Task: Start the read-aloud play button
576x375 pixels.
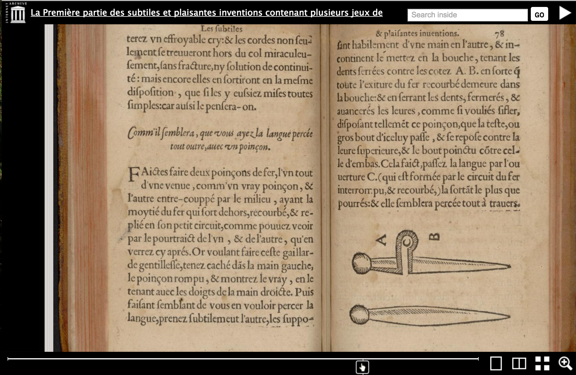Action: click(x=565, y=13)
